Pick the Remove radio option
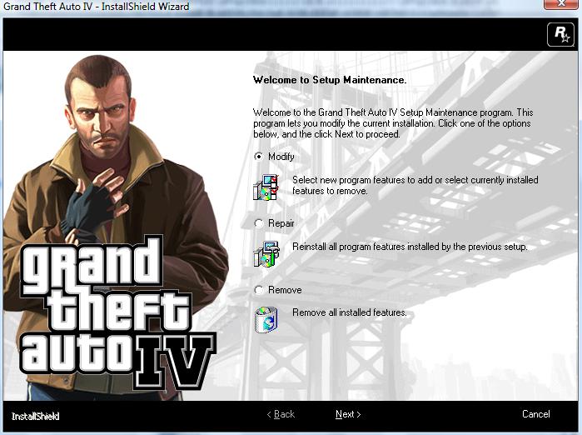 coord(259,290)
